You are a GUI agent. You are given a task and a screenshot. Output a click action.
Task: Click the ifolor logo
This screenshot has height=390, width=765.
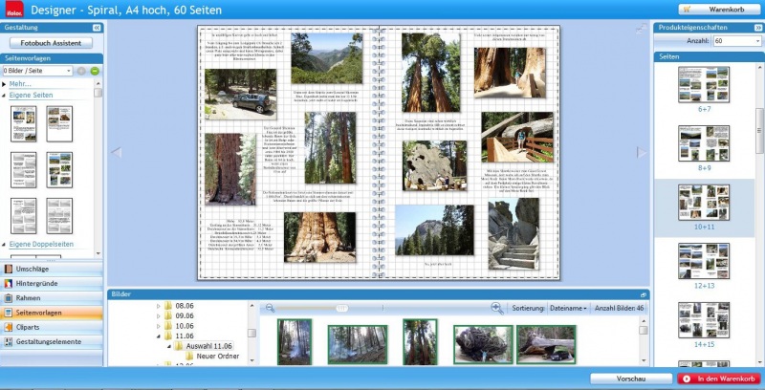coord(14,10)
